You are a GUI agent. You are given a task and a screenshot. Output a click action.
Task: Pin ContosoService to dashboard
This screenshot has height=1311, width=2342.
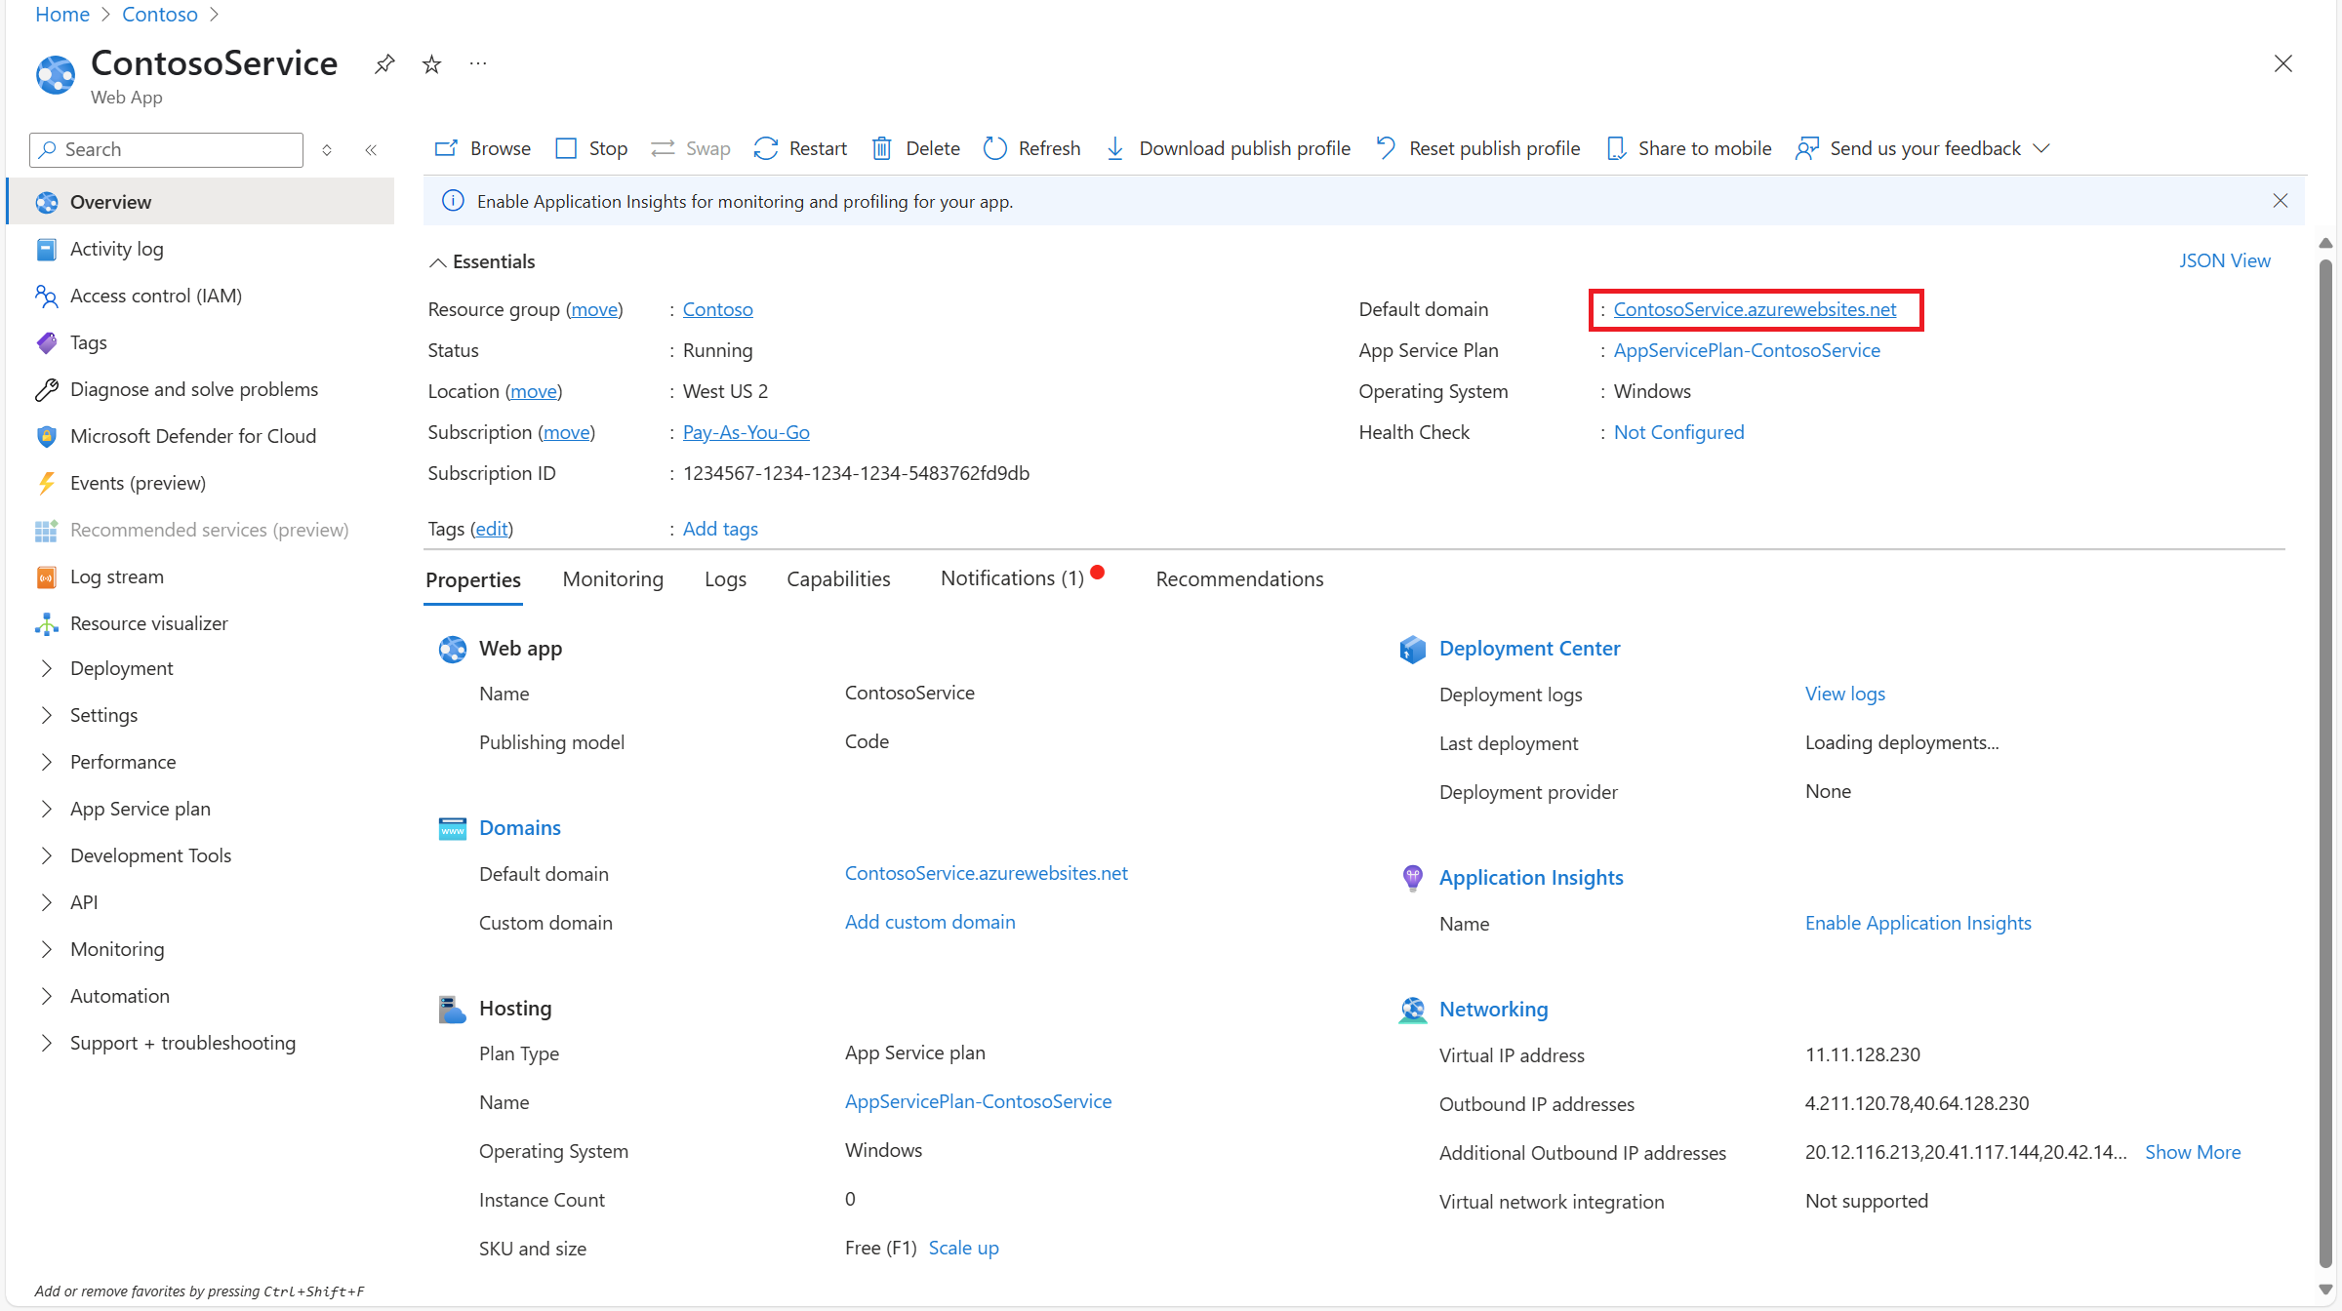pos(384,63)
